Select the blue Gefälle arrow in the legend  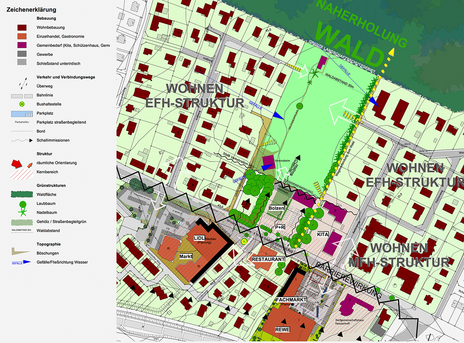[x=21, y=262]
